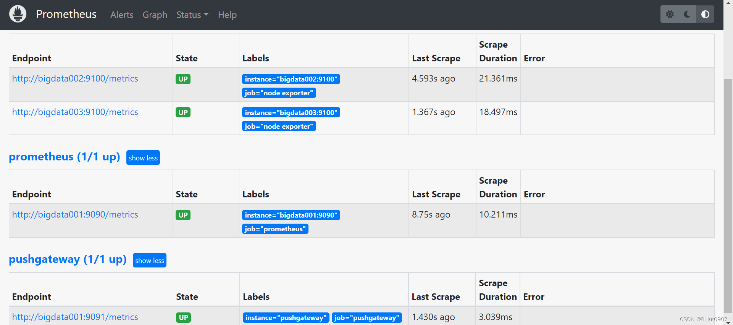Click the 1.367s ago last scrape value
The height and width of the screenshot is (325, 733).
(434, 112)
